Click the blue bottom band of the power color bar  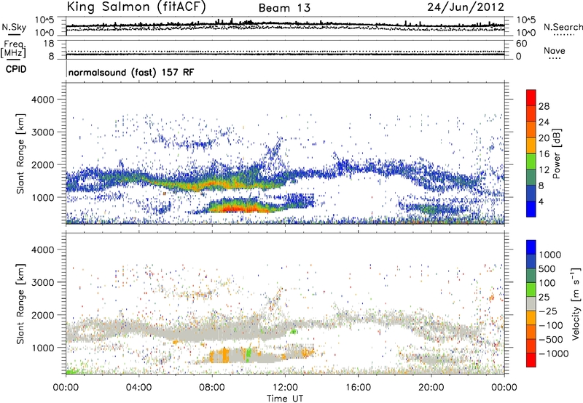point(531,209)
